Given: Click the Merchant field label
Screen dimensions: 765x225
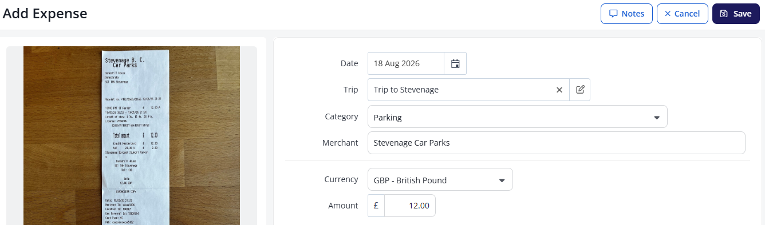Looking at the screenshot, I should [x=340, y=143].
